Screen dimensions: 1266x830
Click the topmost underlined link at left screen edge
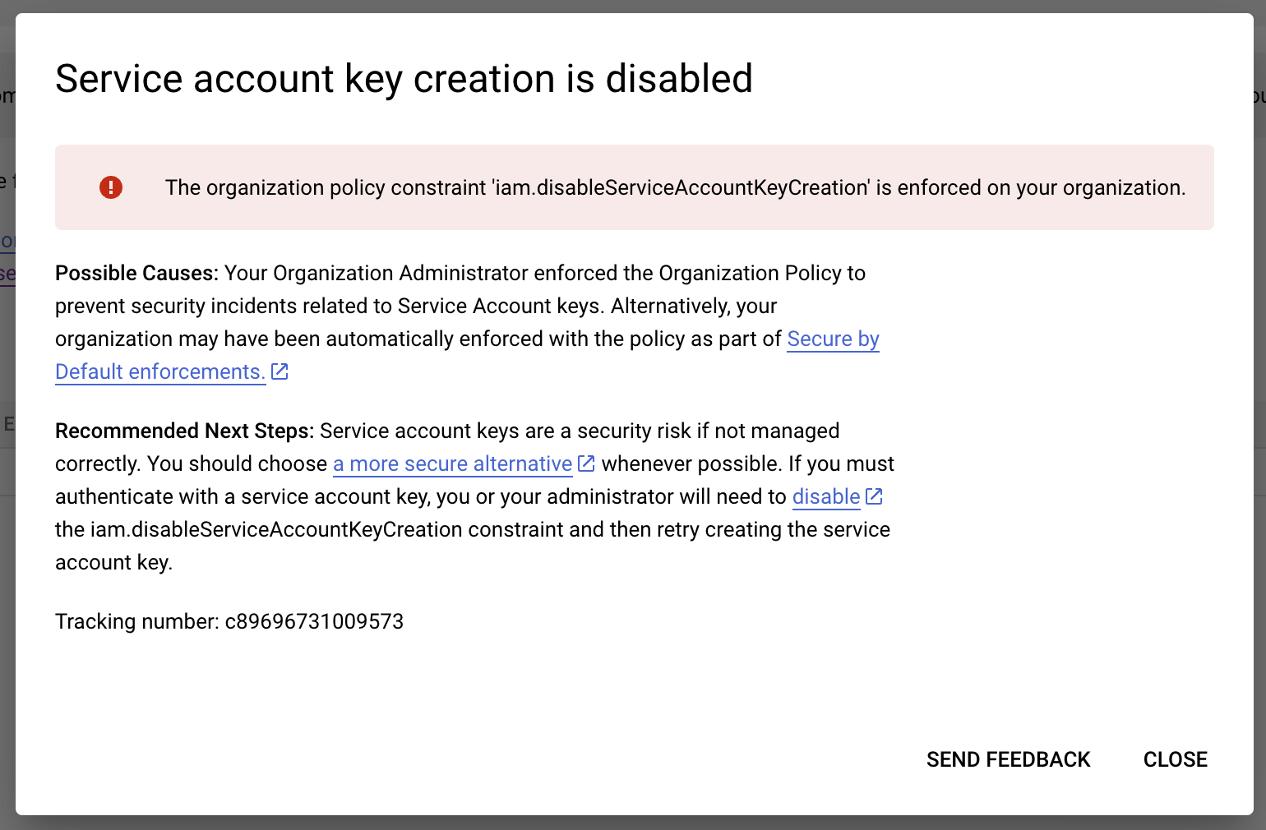(7, 240)
